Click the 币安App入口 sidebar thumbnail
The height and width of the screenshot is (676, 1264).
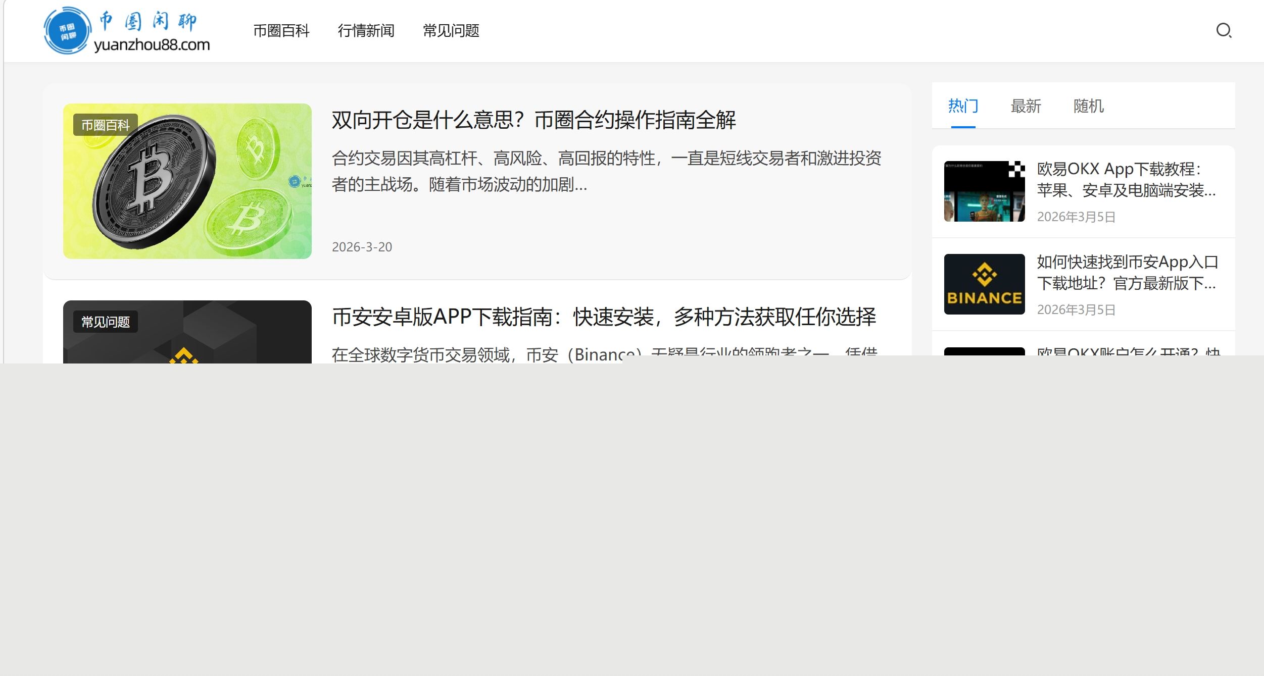983,284
